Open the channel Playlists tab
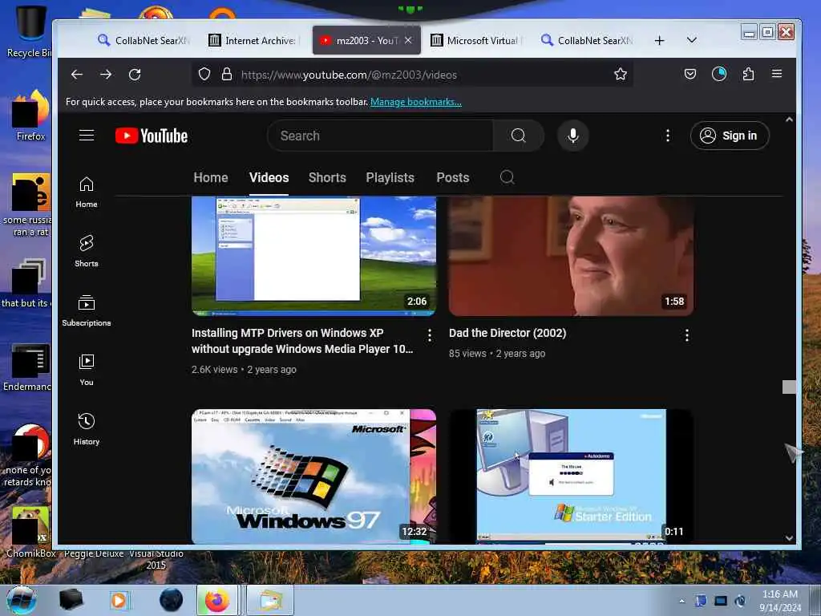Screen dimensions: 821x616 [390, 177]
